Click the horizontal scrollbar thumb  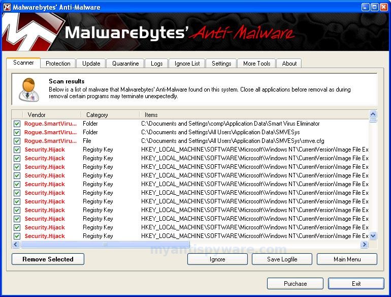(105, 244)
